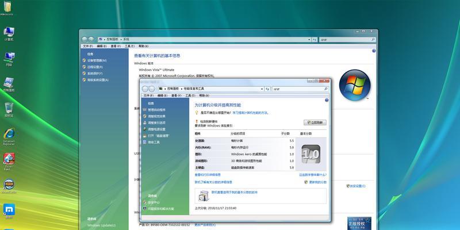Open address dropdown in the performance window
Image resolution: width=460 pixels, height=230 pixels.
point(262,89)
